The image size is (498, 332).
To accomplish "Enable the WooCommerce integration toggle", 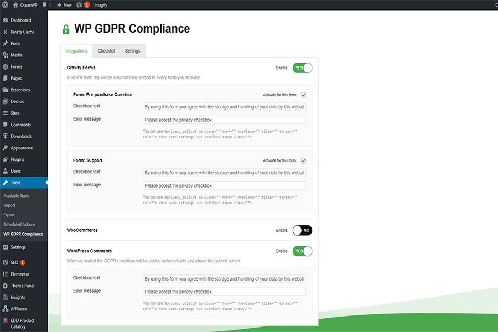I will [302, 230].
